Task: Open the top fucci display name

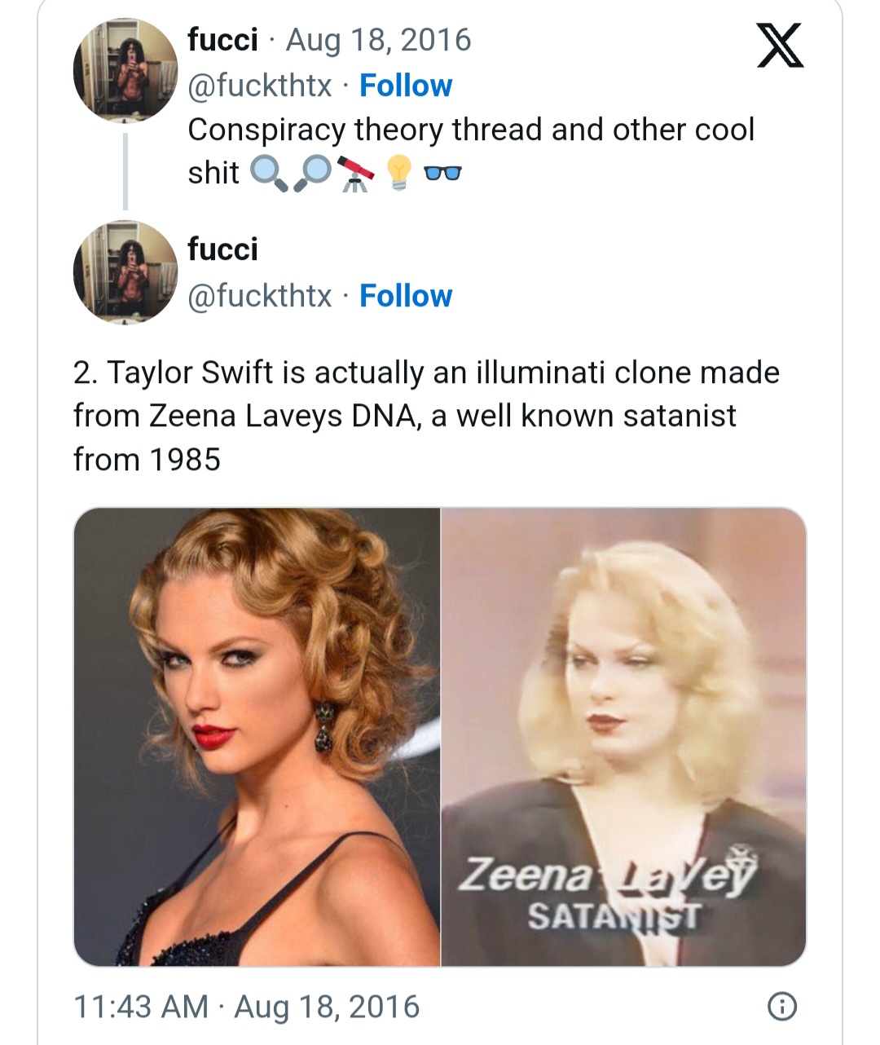Action: [222, 39]
